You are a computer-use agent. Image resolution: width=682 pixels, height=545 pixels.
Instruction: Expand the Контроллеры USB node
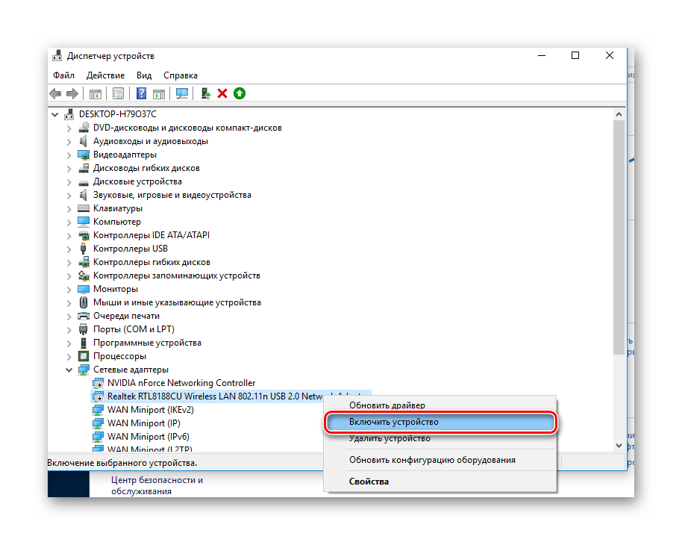coord(69,249)
